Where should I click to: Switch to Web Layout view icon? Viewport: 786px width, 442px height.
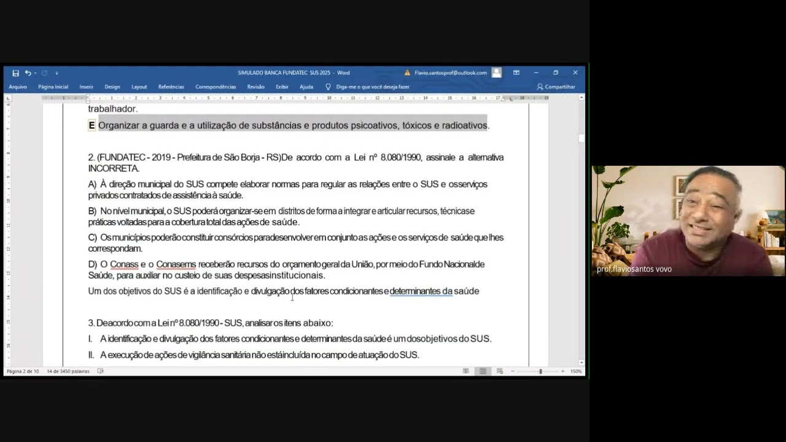(499, 371)
